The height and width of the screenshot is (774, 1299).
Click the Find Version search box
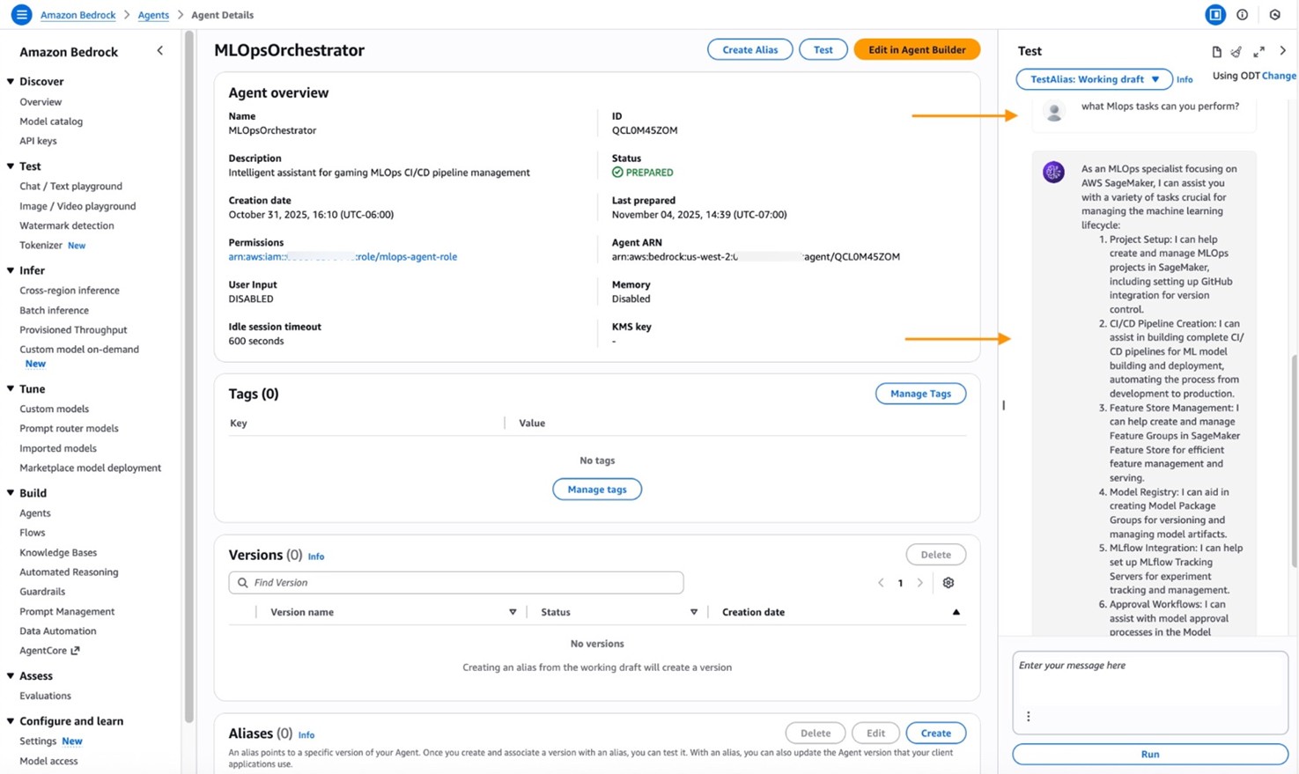pyautogui.click(x=455, y=582)
